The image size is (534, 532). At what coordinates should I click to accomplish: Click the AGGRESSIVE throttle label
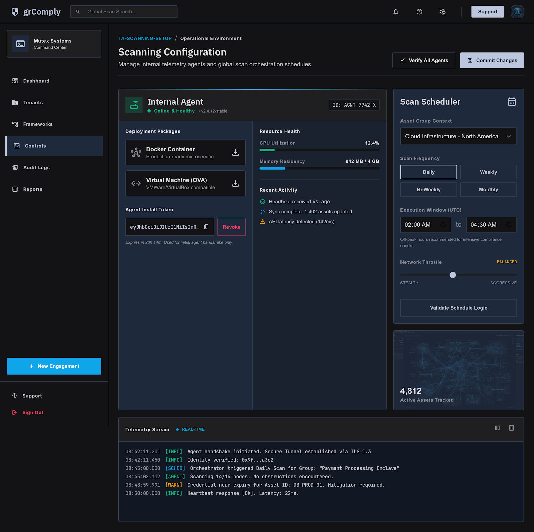[503, 283]
